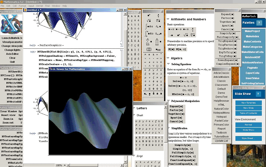Insert the superscript power template in the input palette
This screenshot has height=167, width=266.
(149, 15)
